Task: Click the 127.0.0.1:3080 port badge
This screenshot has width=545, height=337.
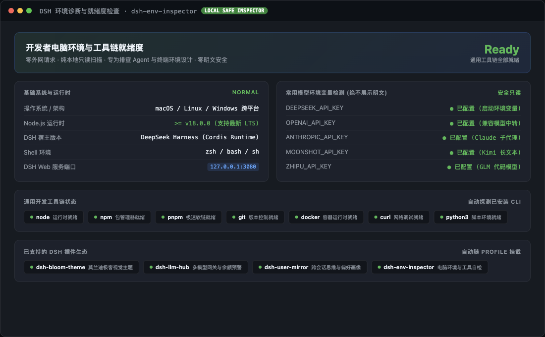Action: tap(233, 167)
